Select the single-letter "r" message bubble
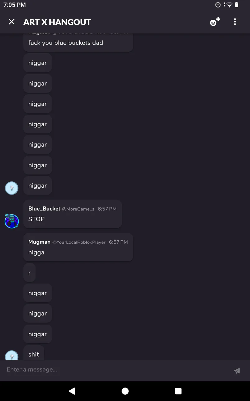The width and height of the screenshot is (250, 401). 29,273
